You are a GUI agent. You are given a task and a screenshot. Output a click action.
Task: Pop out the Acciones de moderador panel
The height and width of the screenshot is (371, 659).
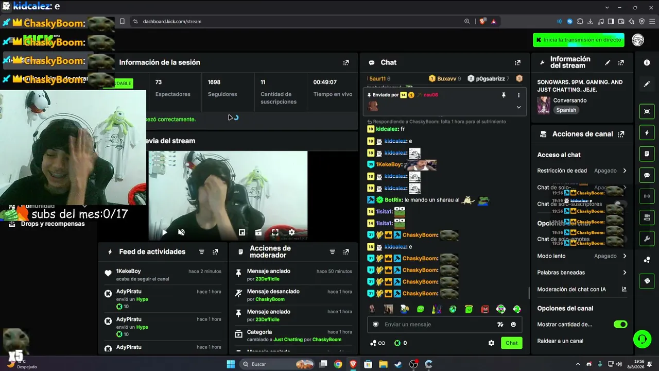pyautogui.click(x=346, y=252)
